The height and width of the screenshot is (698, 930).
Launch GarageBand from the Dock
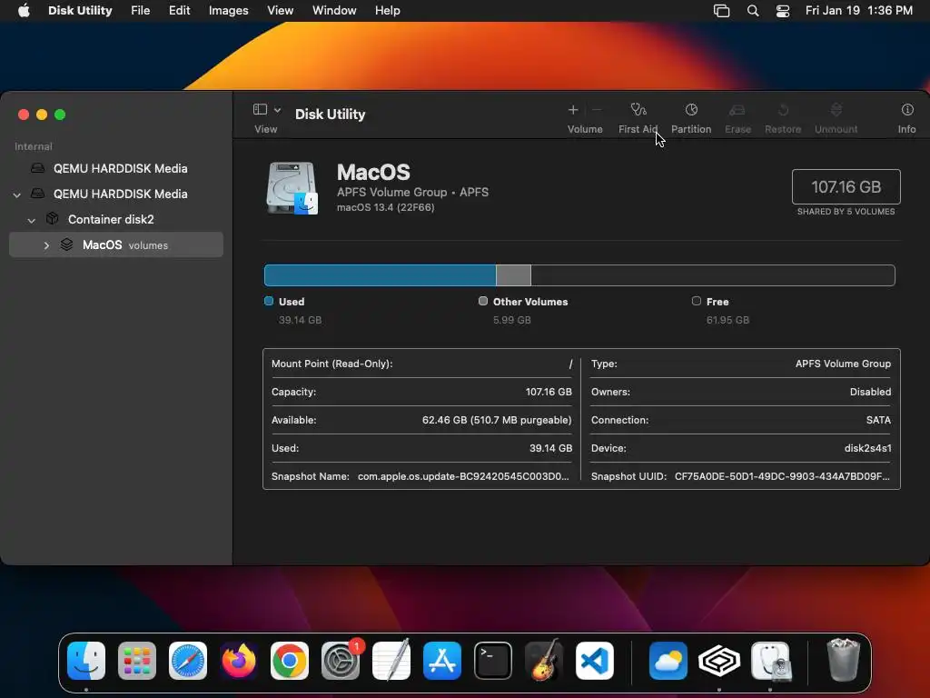tap(544, 661)
